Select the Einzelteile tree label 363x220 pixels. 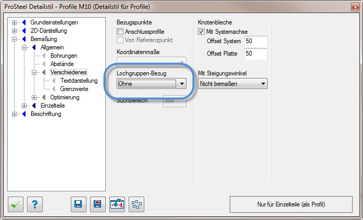[x=53, y=106]
